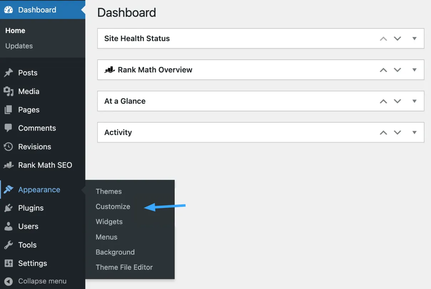The width and height of the screenshot is (431, 289).
Task: Move At a Glance widget up
Action: (383, 101)
